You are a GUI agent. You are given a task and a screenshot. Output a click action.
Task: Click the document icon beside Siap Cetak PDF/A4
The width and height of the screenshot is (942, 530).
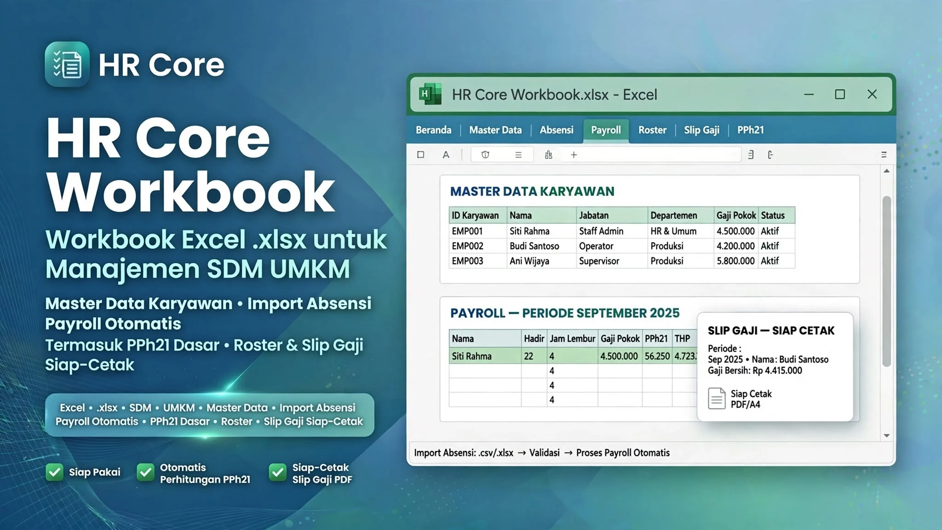click(717, 398)
